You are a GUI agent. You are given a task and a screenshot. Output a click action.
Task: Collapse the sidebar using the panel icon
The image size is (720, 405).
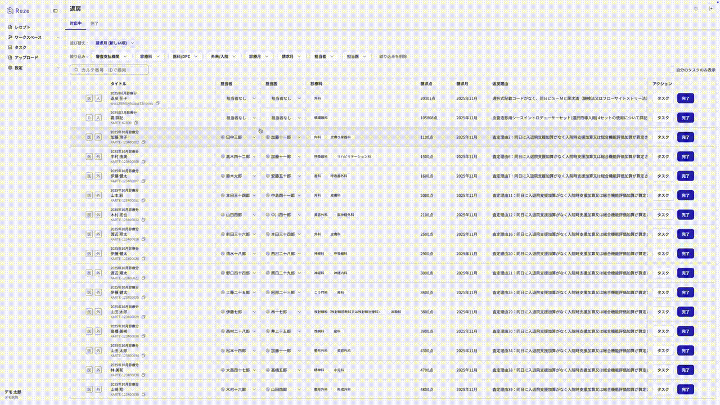tap(55, 11)
